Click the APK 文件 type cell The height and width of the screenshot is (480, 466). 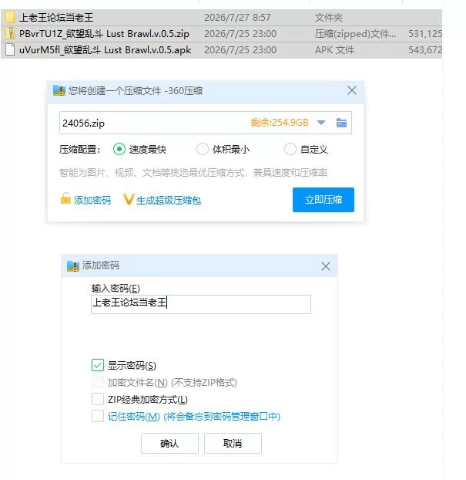pyautogui.click(x=334, y=50)
